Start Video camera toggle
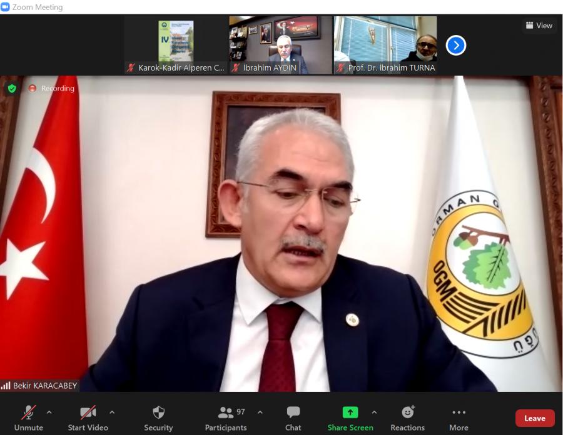The width and height of the screenshot is (563, 435). point(88,412)
